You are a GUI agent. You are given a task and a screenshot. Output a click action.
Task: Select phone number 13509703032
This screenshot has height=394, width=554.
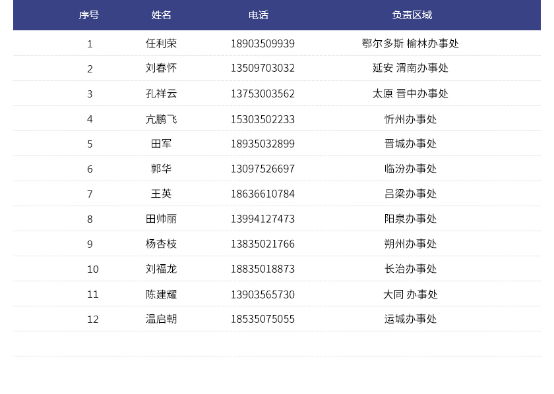point(262,68)
